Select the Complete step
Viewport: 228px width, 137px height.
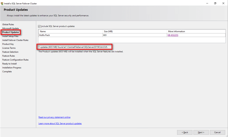(7, 72)
